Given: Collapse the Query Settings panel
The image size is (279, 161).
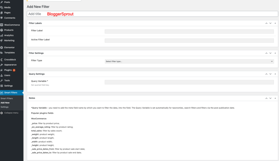Looking at the screenshot, I should 275,74.
